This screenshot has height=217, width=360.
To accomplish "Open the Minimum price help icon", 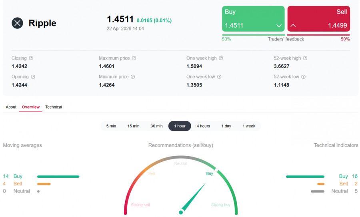I will 133,77.
